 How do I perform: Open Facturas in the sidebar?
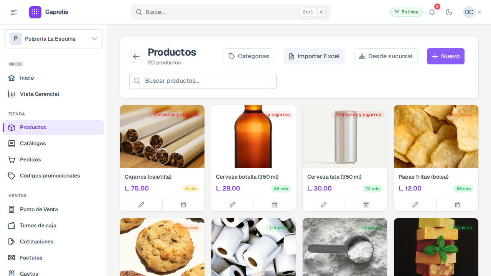[x=53, y=258]
